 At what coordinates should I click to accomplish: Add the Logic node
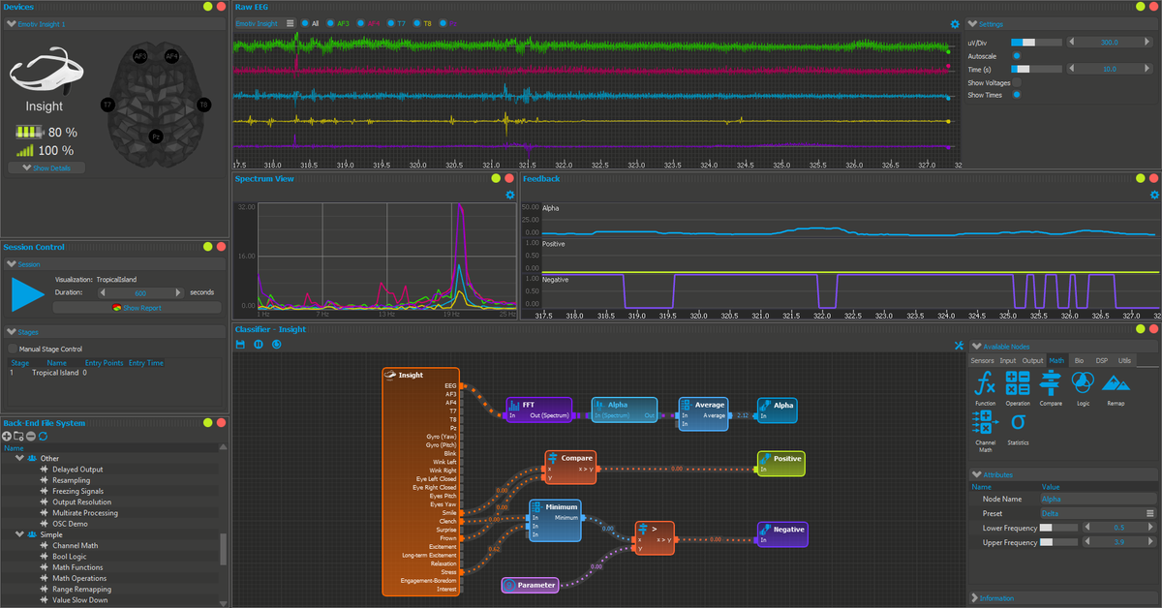(1083, 388)
